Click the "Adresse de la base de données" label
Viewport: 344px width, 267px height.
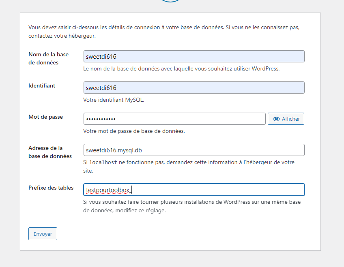click(x=50, y=152)
